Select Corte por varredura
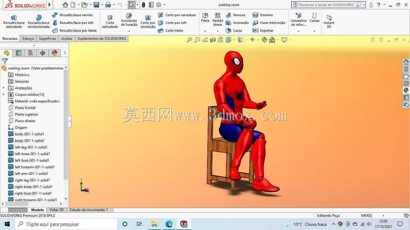 (x=177, y=15)
